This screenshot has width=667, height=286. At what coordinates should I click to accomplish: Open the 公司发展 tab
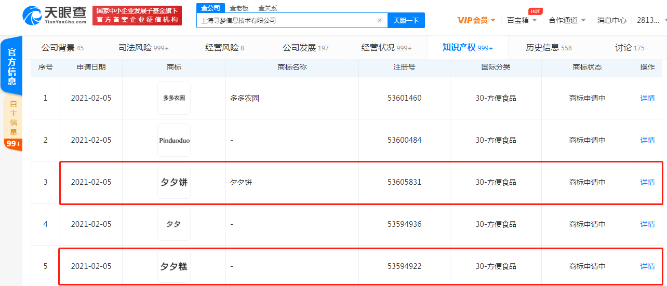(x=305, y=48)
